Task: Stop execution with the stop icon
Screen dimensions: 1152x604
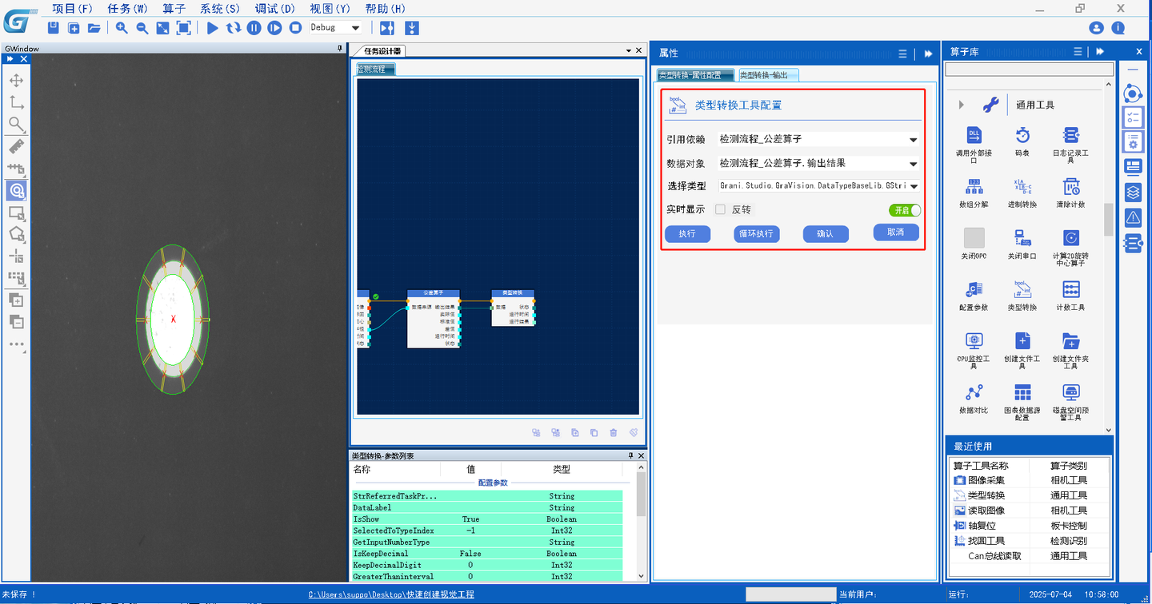Action: point(295,28)
